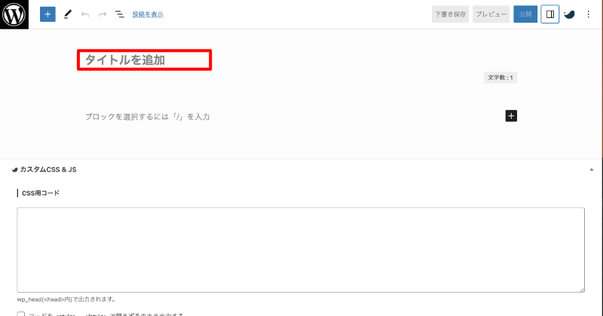Screen dimensions: 603x316
Task: Open the 投稿を表示 link
Action: click(148, 14)
